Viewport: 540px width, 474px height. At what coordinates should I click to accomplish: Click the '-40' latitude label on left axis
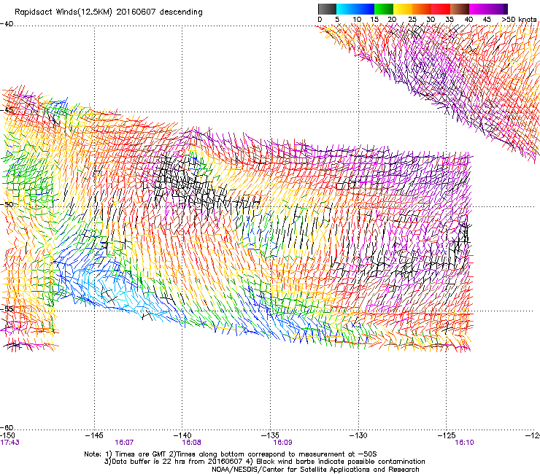7,24
